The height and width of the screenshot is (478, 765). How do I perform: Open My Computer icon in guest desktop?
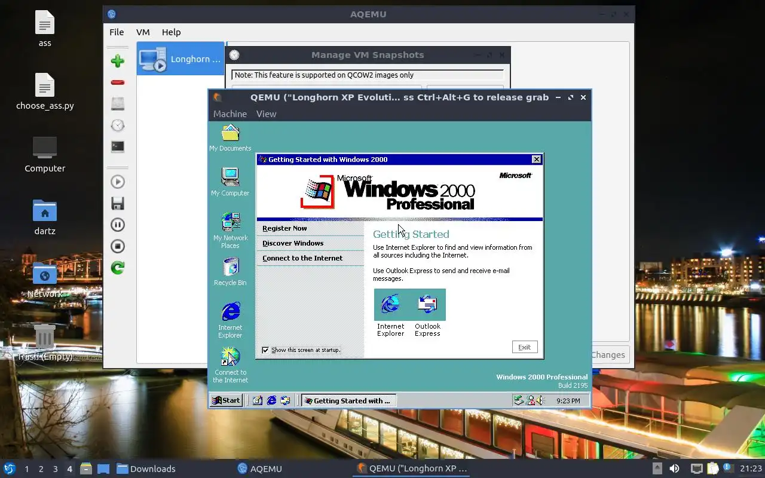230,182
